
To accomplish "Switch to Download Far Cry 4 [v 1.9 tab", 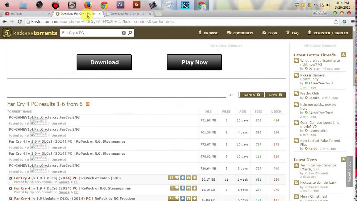I will pos(128,14).
